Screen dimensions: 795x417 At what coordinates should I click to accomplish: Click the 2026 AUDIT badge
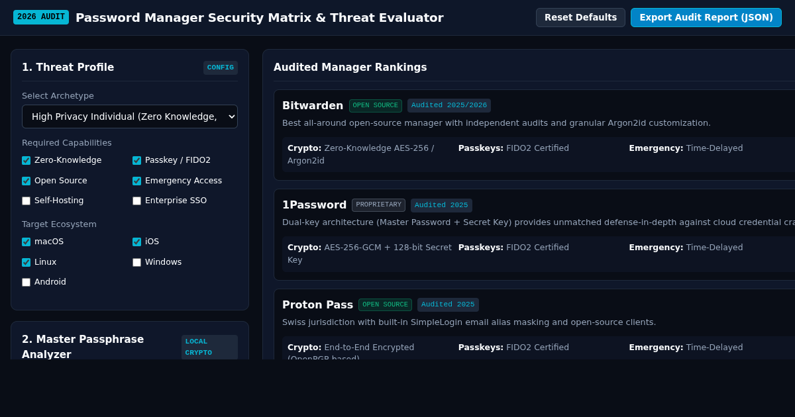41,17
